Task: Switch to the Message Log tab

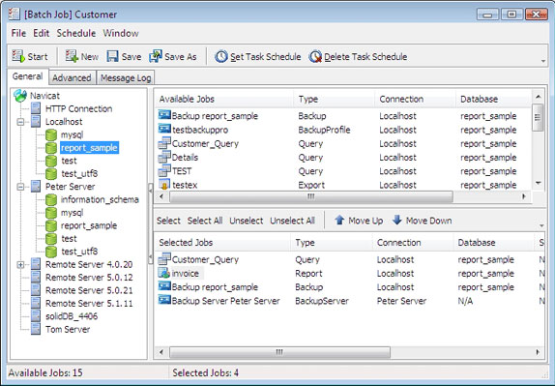Action: (126, 78)
